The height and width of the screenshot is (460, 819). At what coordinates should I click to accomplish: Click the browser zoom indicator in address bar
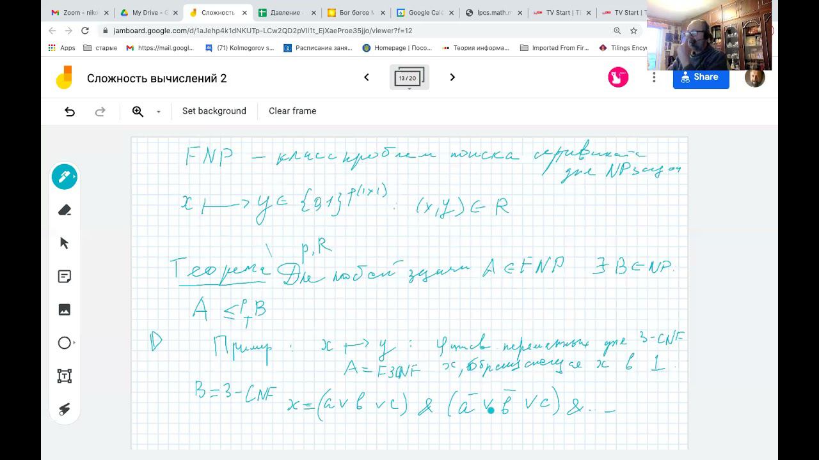pyautogui.click(x=617, y=31)
